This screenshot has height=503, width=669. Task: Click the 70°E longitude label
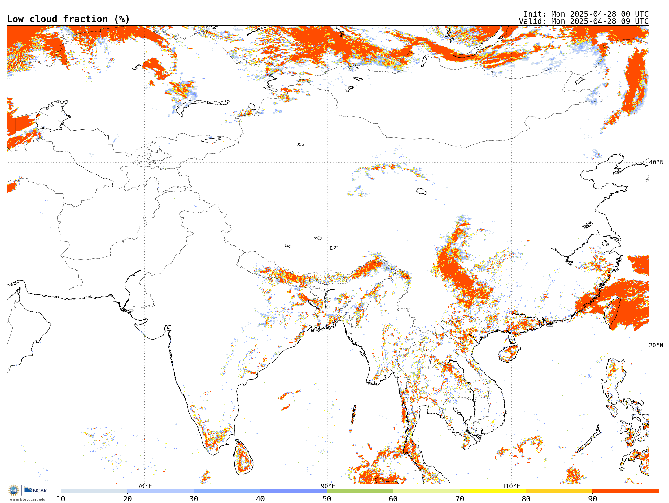tap(145, 486)
